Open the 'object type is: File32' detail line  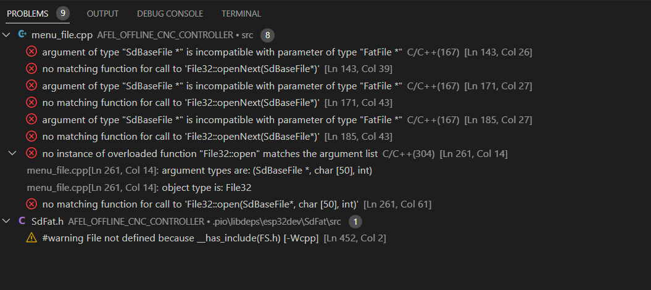(x=139, y=188)
